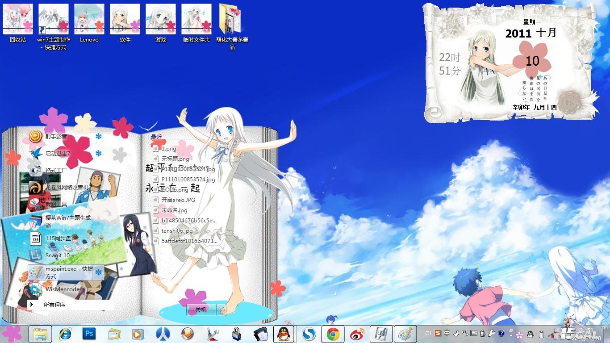610x343 pixels.
Task: Expand the 启动迅雷7 jump list arrow
Action: pos(99,154)
